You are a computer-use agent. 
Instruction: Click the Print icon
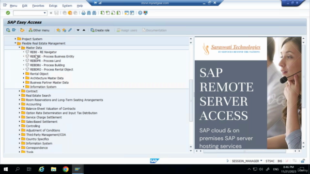click(83, 13)
